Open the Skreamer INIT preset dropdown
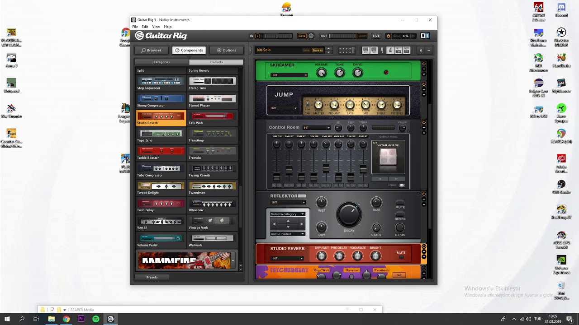The width and height of the screenshot is (579, 325). coord(289,75)
